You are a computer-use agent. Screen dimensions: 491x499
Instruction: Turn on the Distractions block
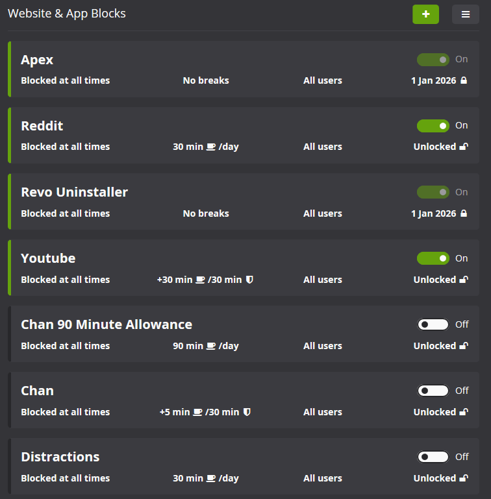[433, 457]
